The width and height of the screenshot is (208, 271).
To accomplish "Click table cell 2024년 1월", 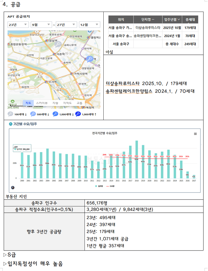I will pos(172,36).
